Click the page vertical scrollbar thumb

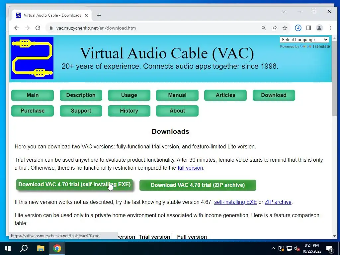click(334, 78)
